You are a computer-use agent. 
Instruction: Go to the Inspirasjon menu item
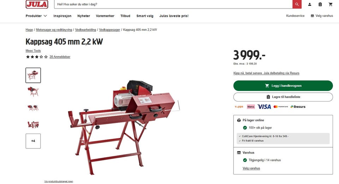coord(62,16)
